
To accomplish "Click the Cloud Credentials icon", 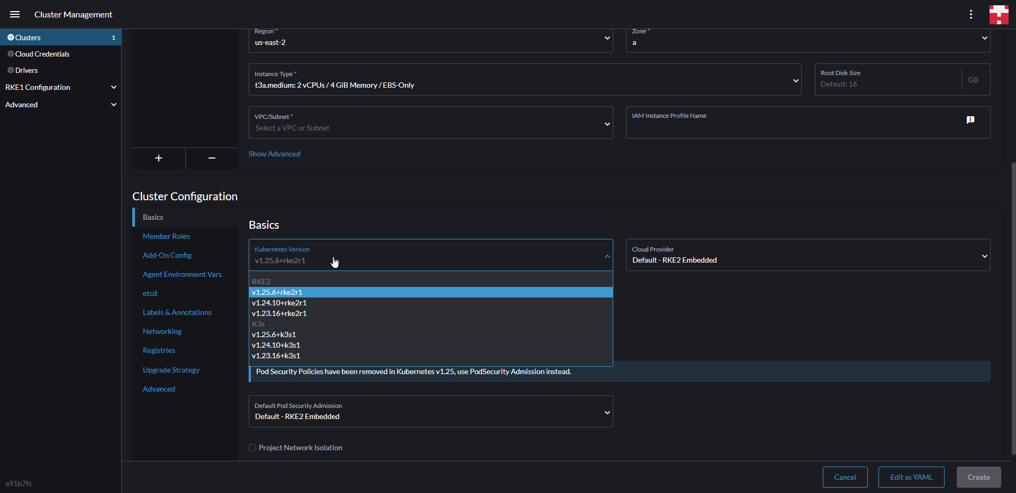I will point(10,53).
